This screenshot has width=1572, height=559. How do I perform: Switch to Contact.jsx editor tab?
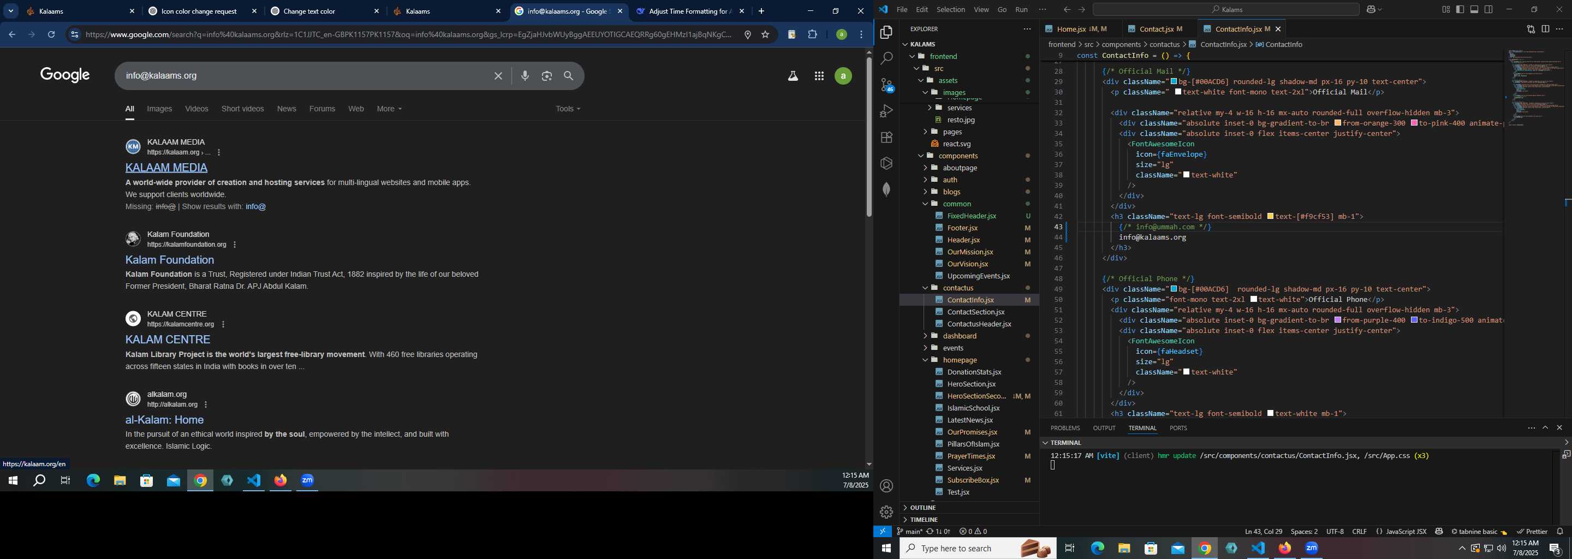(1156, 29)
